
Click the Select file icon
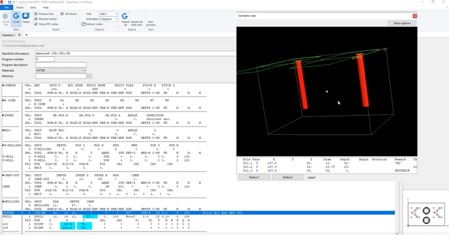[x=6, y=19]
